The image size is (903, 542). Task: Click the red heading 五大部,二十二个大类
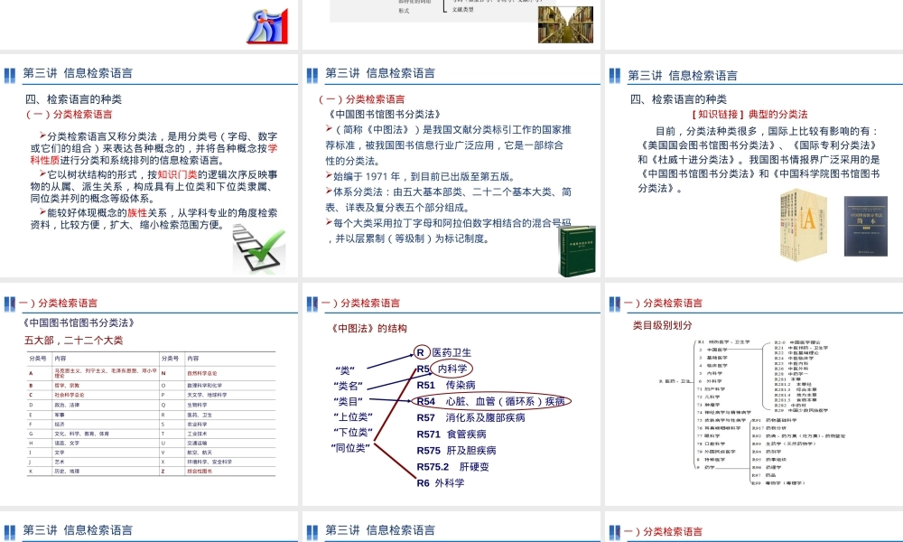click(73, 340)
